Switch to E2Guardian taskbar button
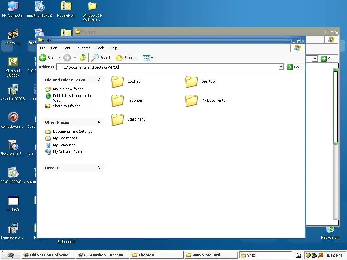This screenshot has width=347, height=260. tap(103, 255)
